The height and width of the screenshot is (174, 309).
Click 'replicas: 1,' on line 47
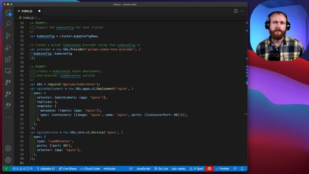[47, 102]
